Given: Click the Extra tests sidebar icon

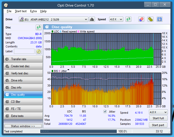Looking at the screenshot, I should [x=7, y=116].
